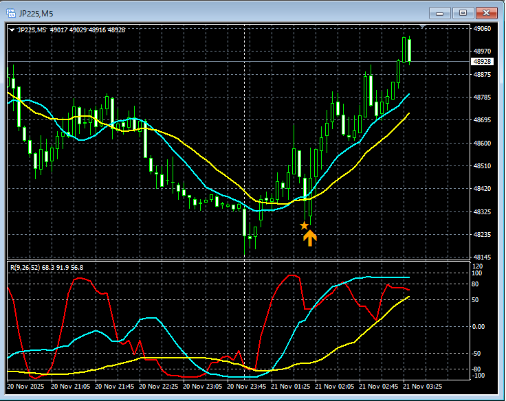The image size is (506, 401).
Task: Select the orange star signal marker
Action: [x=304, y=225]
